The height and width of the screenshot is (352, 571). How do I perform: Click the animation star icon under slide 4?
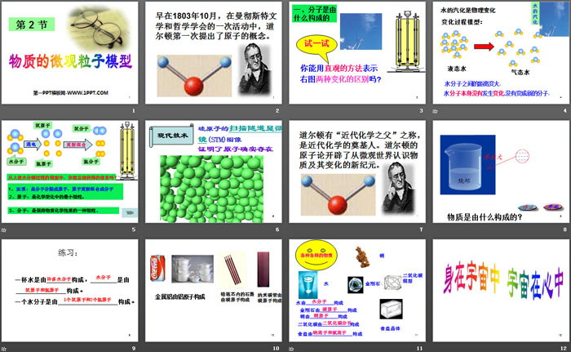point(435,111)
